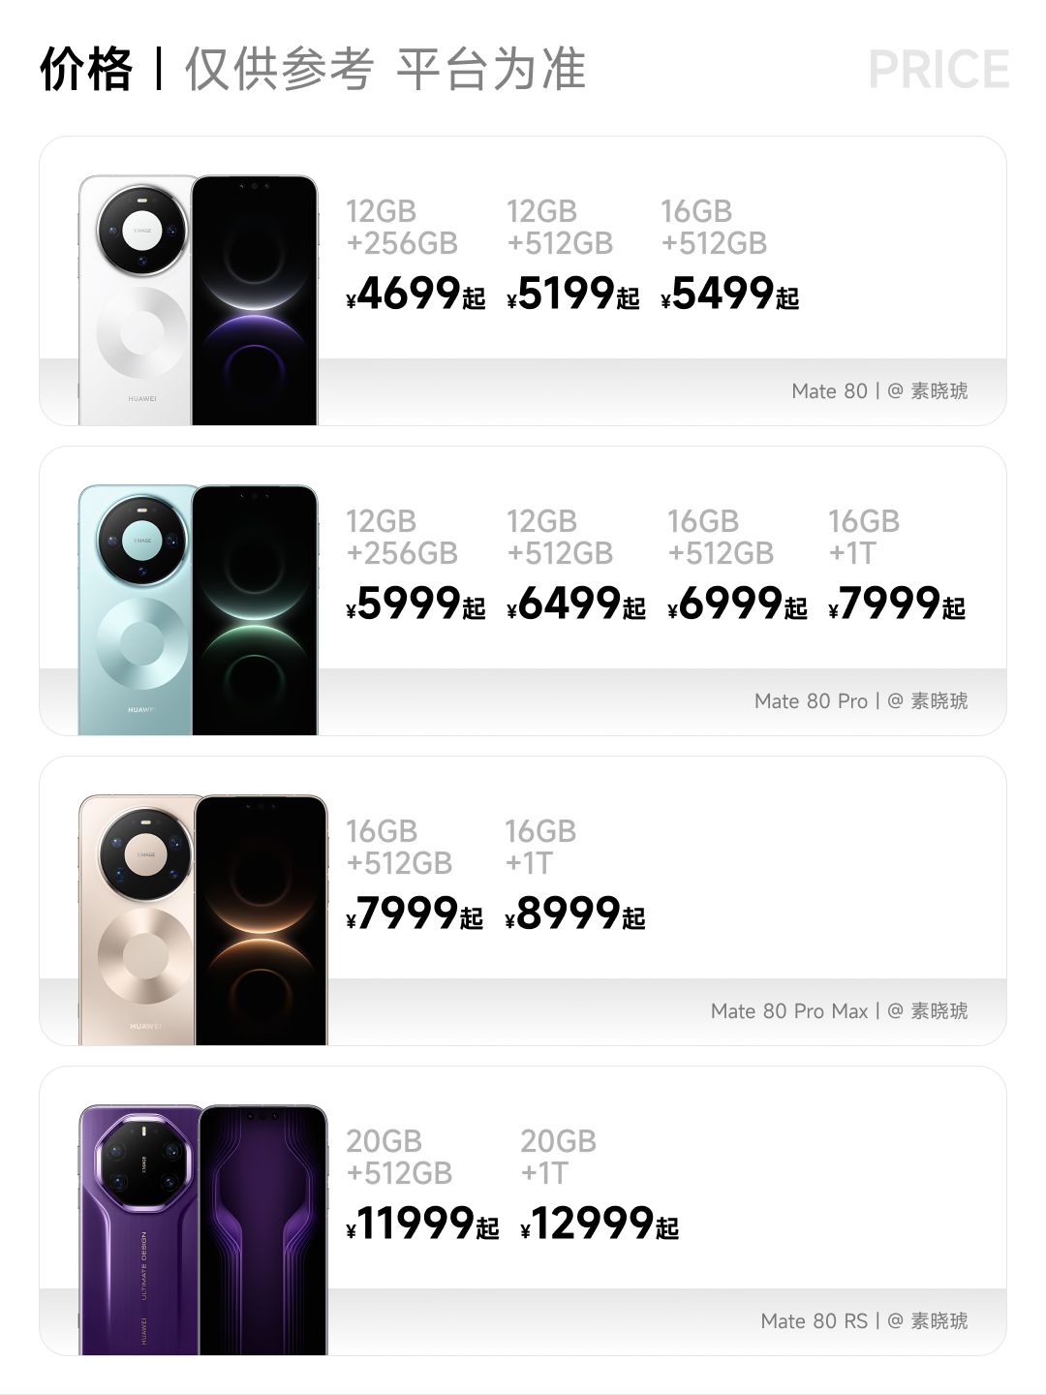Viewport: 1046px width, 1395px height.
Task: Select the ¥5199 price option
Action: click(573, 294)
